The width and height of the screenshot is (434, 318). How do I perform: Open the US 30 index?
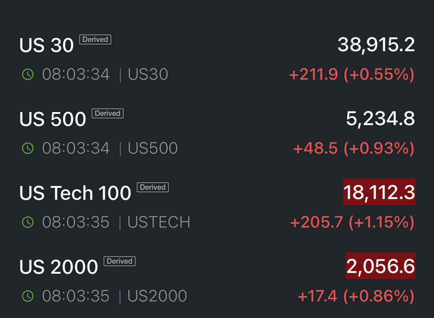[47, 45]
